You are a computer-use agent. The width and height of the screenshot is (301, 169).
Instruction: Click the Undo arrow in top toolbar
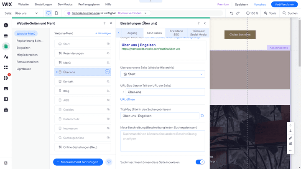click(232, 13)
